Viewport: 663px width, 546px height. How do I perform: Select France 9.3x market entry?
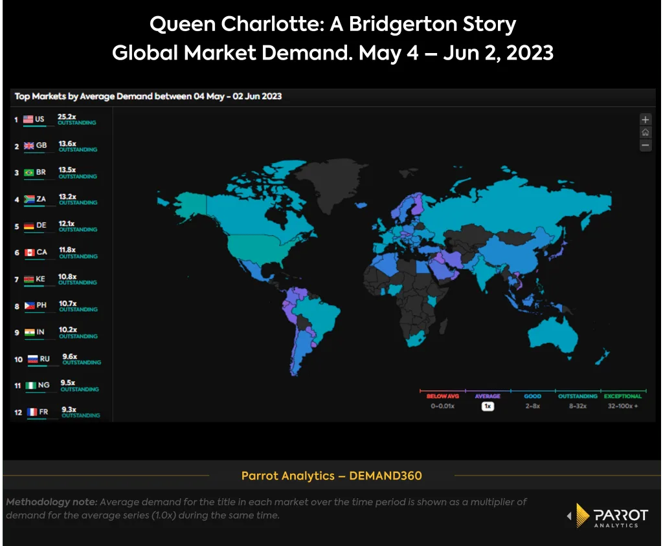coord(62,412)
